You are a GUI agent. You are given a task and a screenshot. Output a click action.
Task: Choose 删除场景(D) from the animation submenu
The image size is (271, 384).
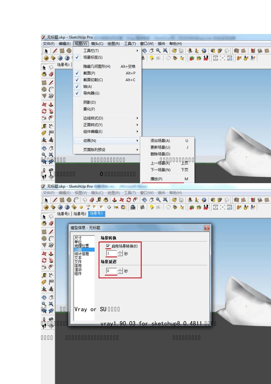(x=167, y=154)
